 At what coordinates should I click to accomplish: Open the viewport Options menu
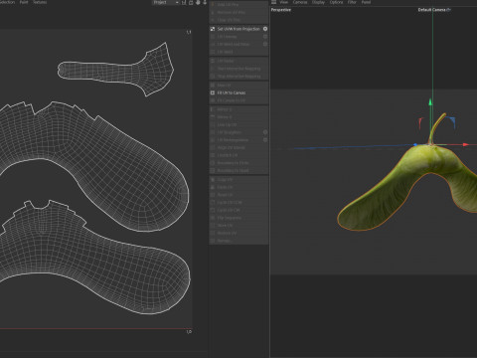pos(336,2)
